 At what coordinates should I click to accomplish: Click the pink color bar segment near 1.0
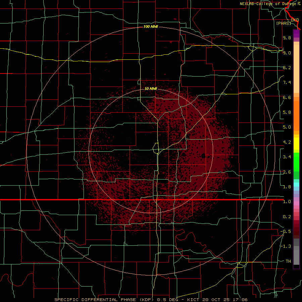point(296,203)
